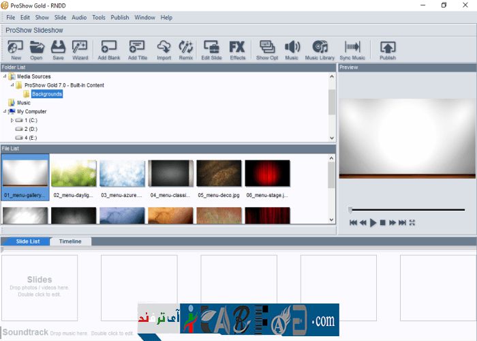
Task: Launch the Remix tool
Action: [x=185, y=50]
